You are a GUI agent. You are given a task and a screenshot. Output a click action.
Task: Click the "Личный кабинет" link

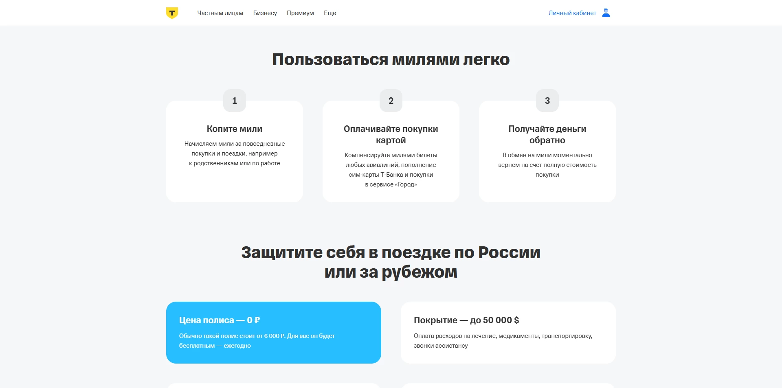572,13
